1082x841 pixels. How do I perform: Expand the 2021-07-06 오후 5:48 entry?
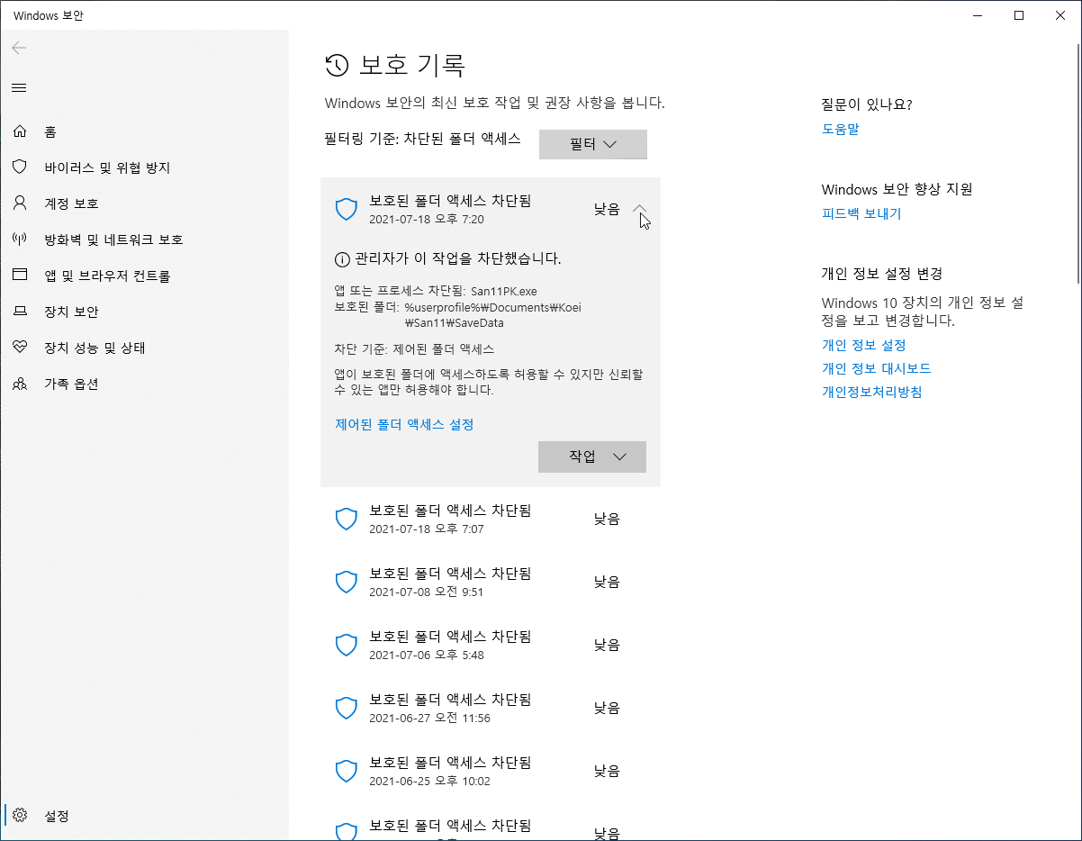click(x=491, y=645)
